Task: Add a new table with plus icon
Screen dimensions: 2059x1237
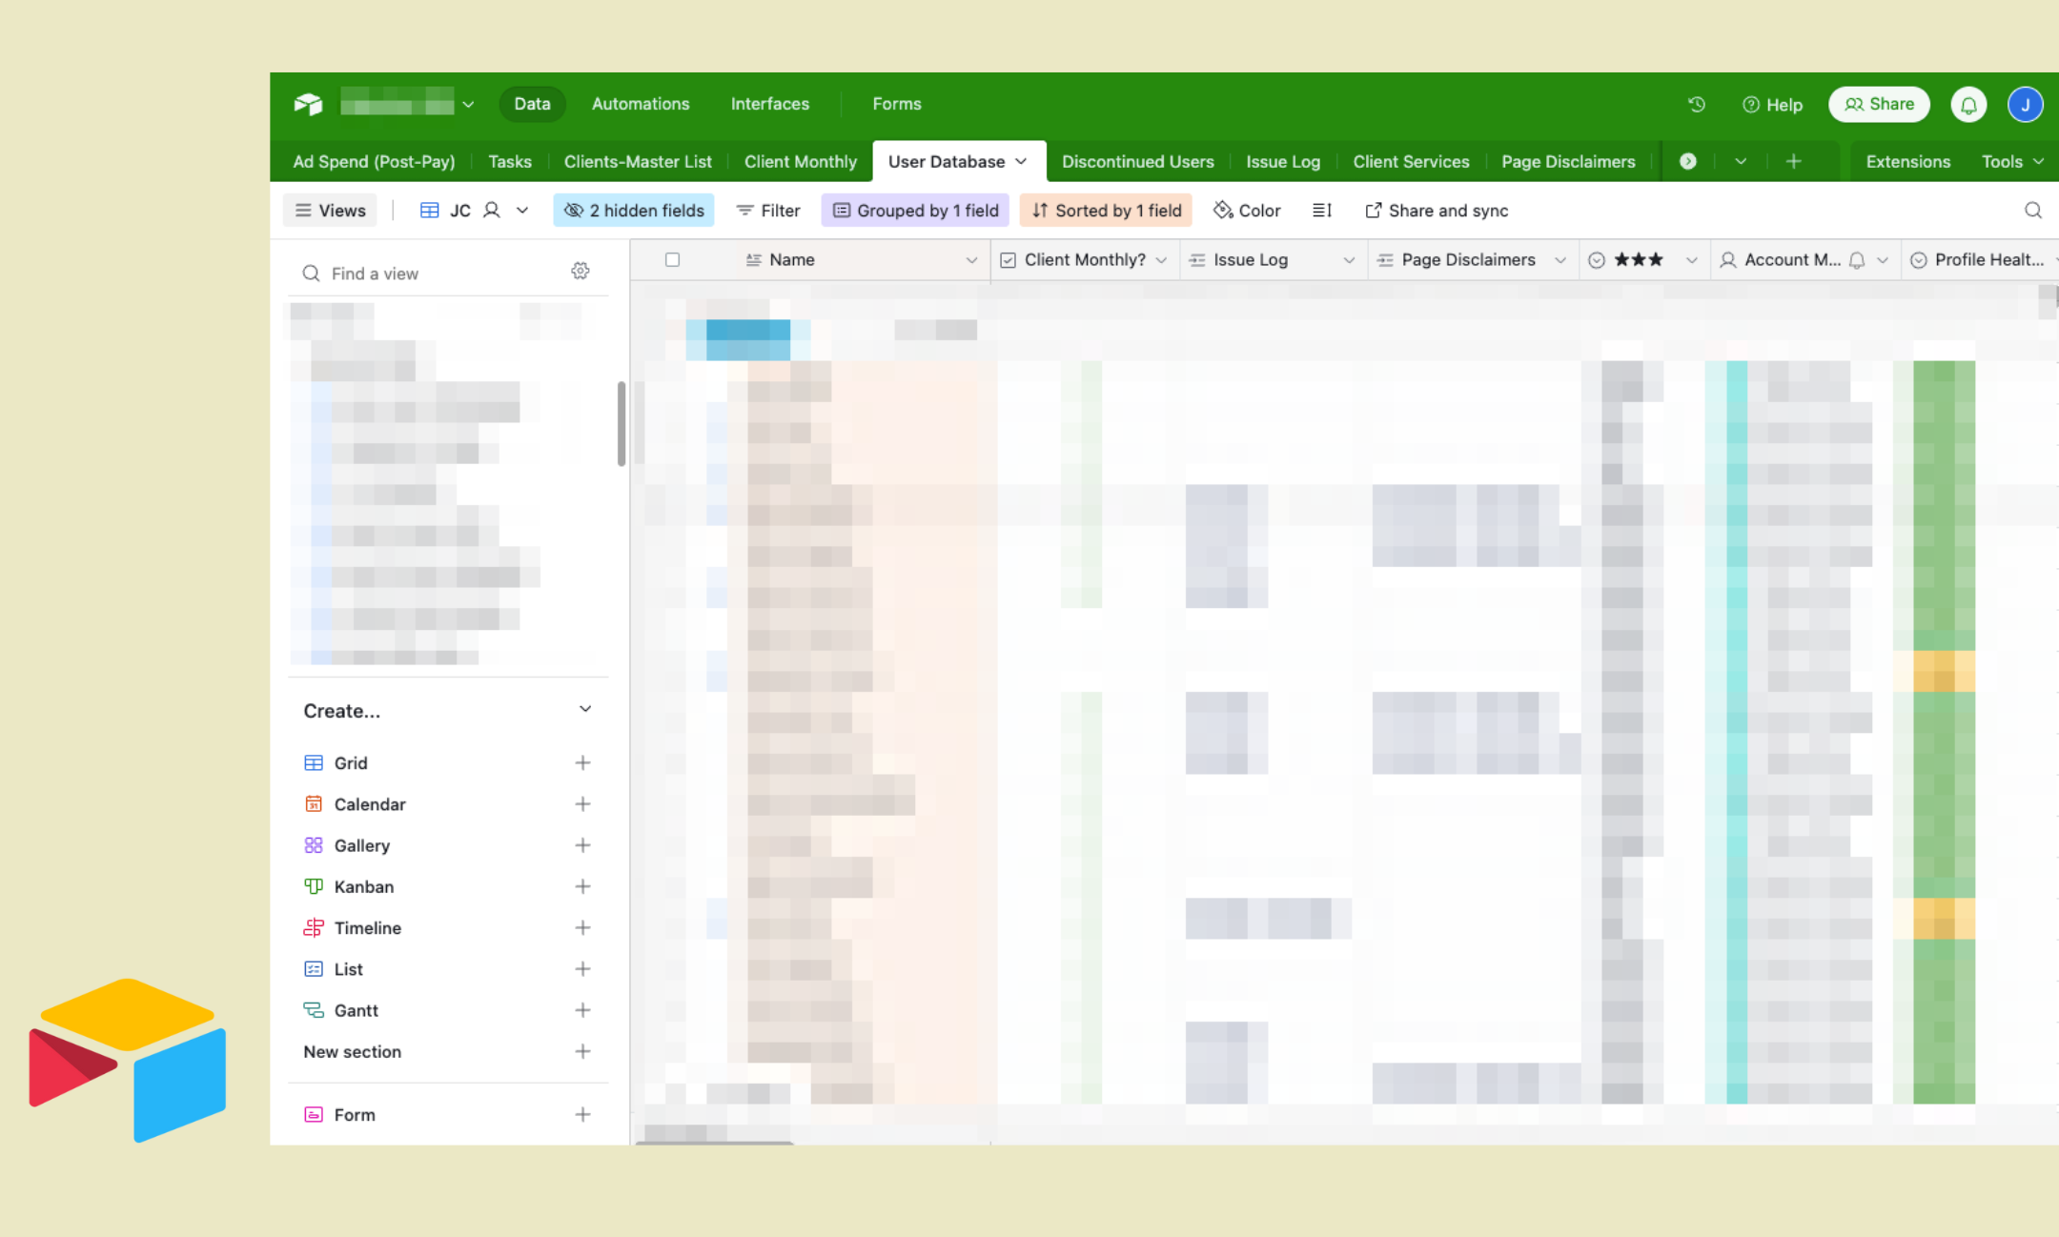Action: [x=1793, y=161]
